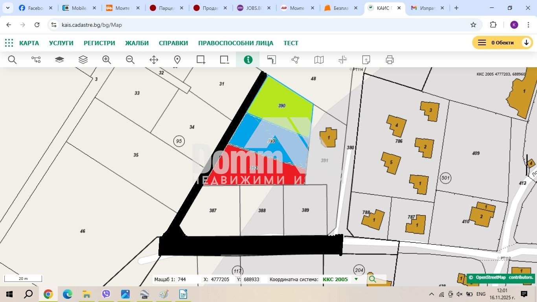Click the scale value input field
537x302 pixels.
[189, 279]
